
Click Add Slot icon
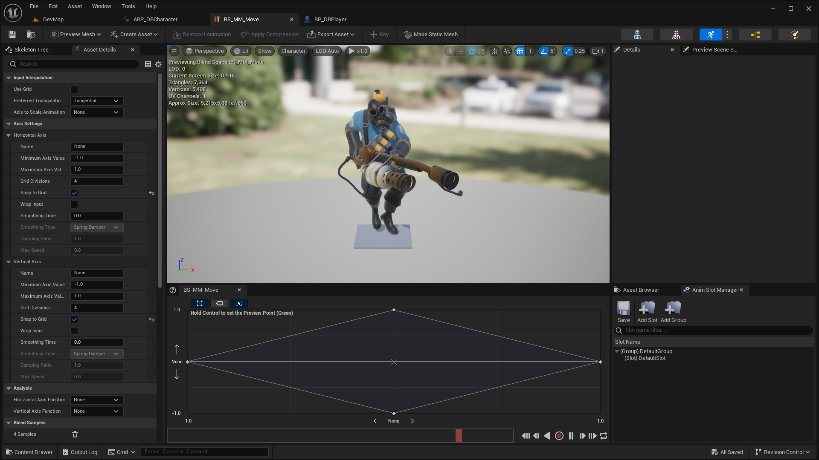click(647, 312)
